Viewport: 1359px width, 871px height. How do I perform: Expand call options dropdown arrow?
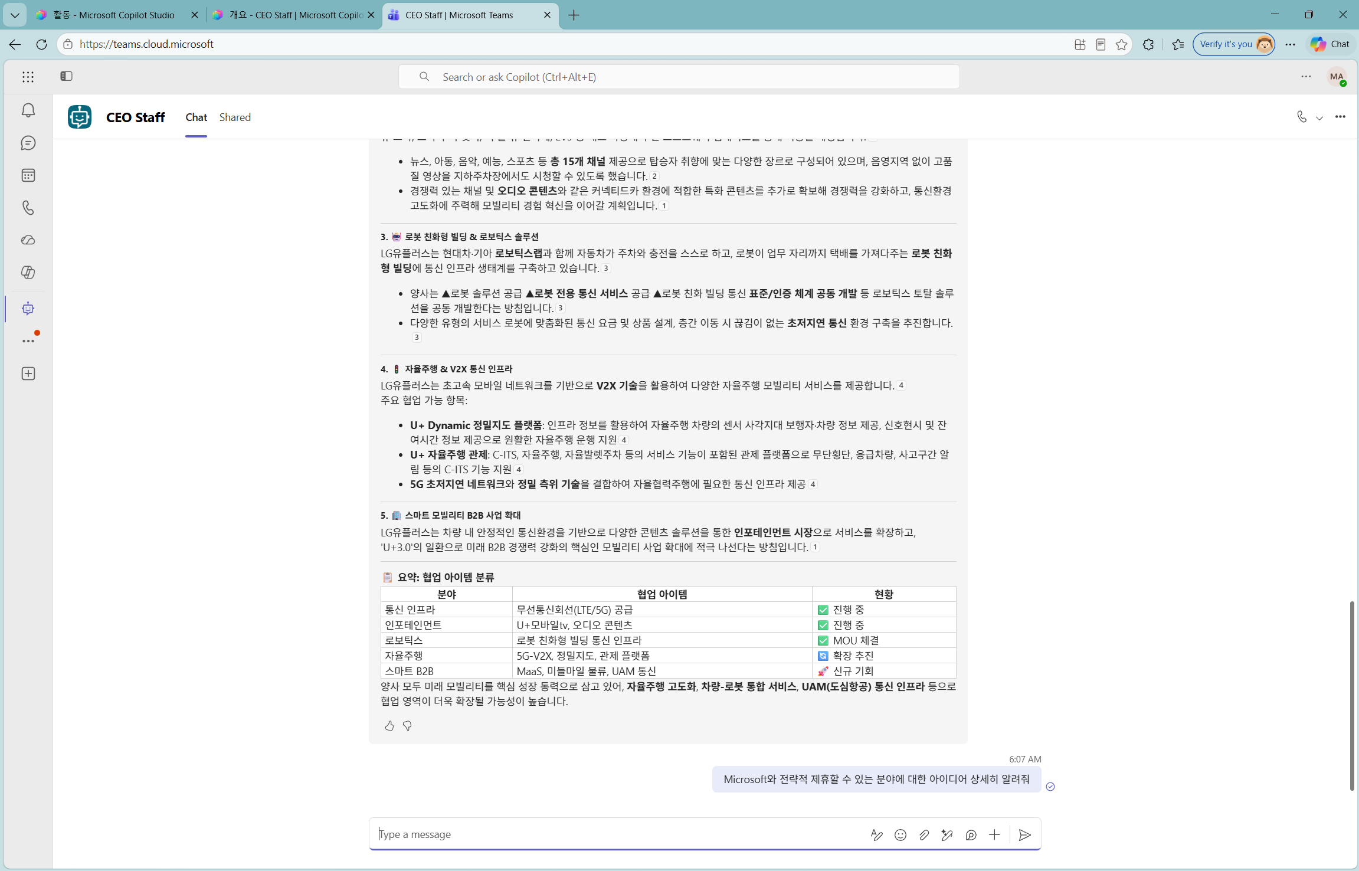1319,117
